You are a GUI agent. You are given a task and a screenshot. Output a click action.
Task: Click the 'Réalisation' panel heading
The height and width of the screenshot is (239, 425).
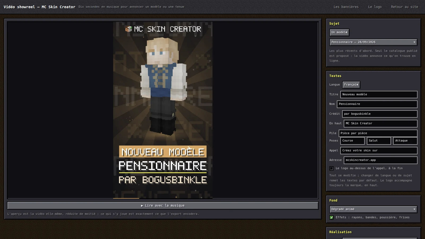click(x=340, y=232)
